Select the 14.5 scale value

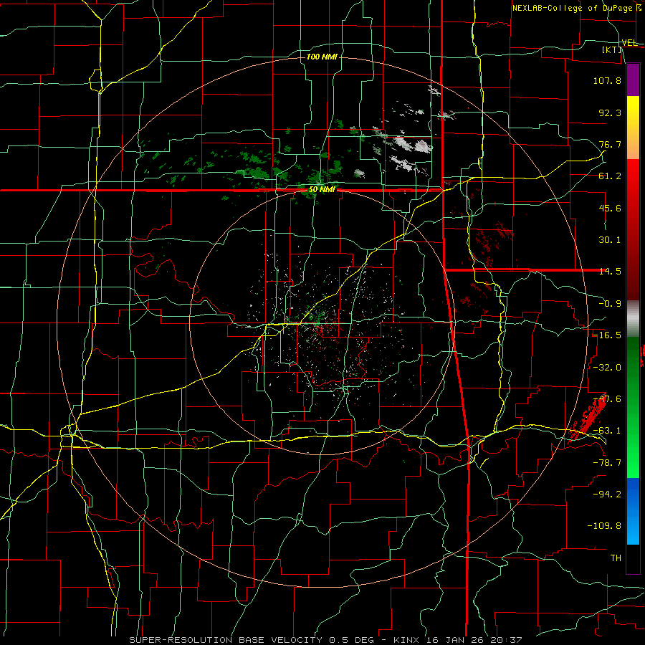click(x=610, y=272)
